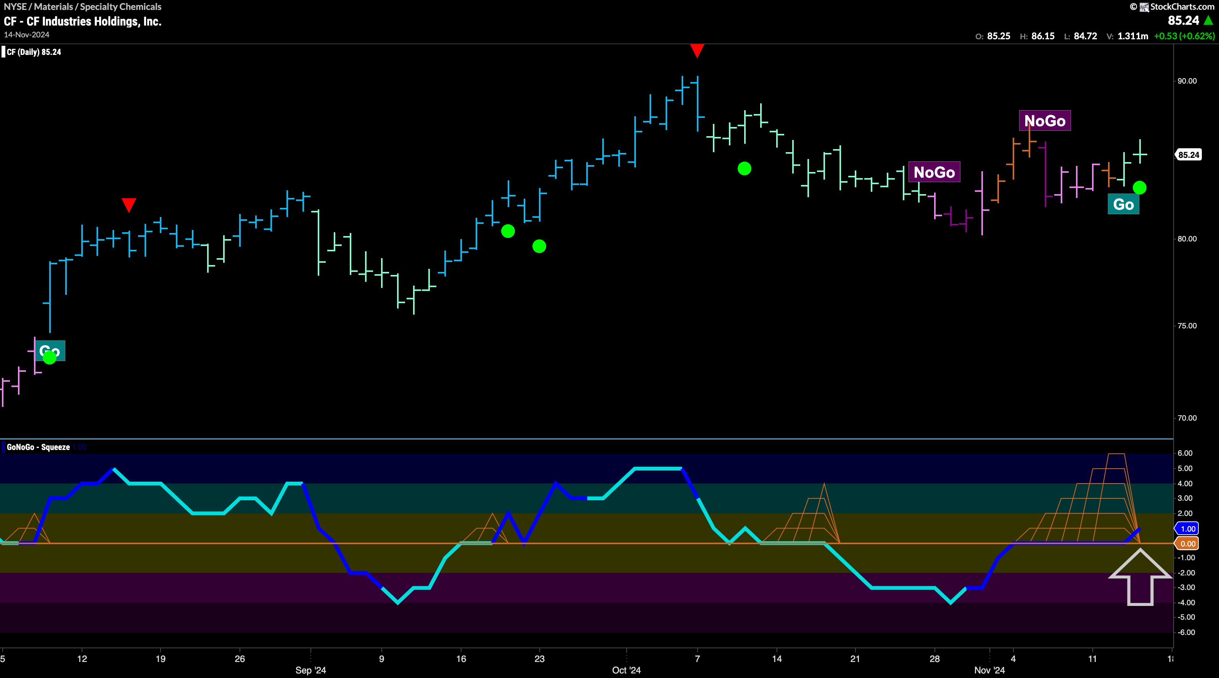Viewport: 1219px width, 678px height.
Task: Click the High value 86.15
Action: pos(1043,36)
